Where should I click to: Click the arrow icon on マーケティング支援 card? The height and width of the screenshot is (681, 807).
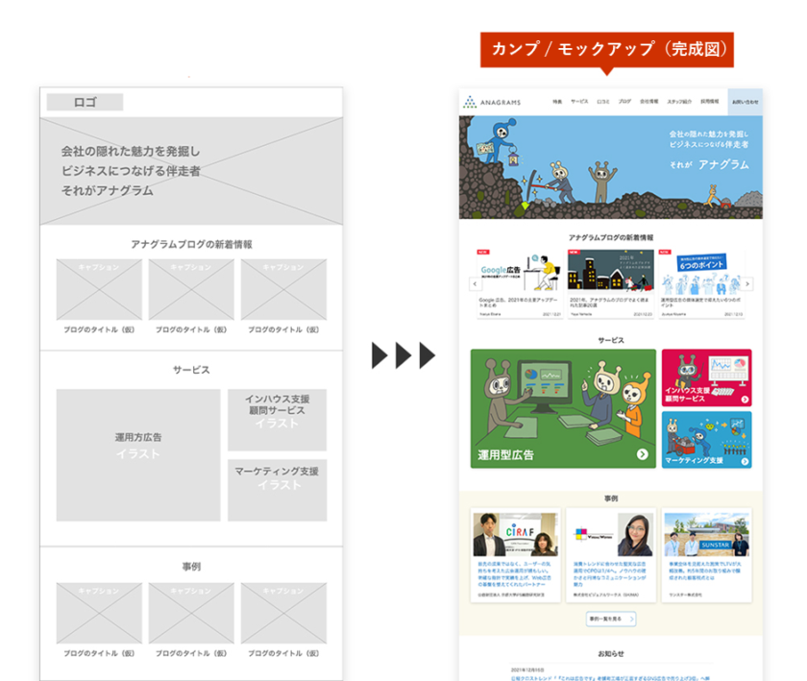(x=742, y=460)
